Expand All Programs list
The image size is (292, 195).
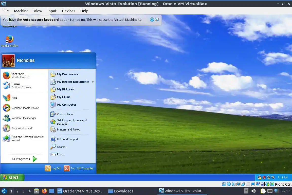pyautogui.click(x=24, y=159)
